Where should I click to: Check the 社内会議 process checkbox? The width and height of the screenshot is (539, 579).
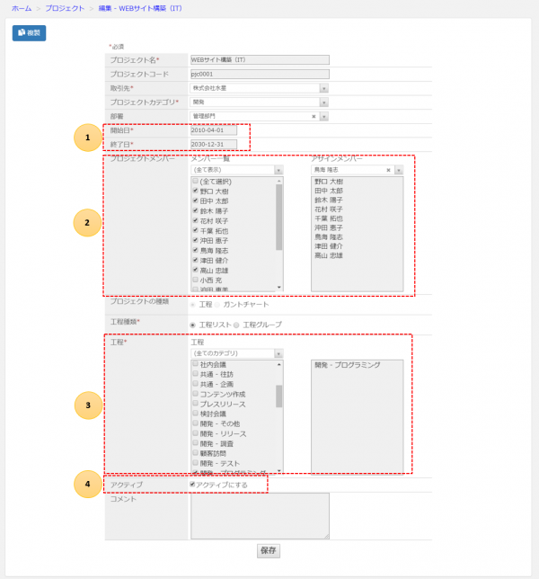(x=196, y=364)
